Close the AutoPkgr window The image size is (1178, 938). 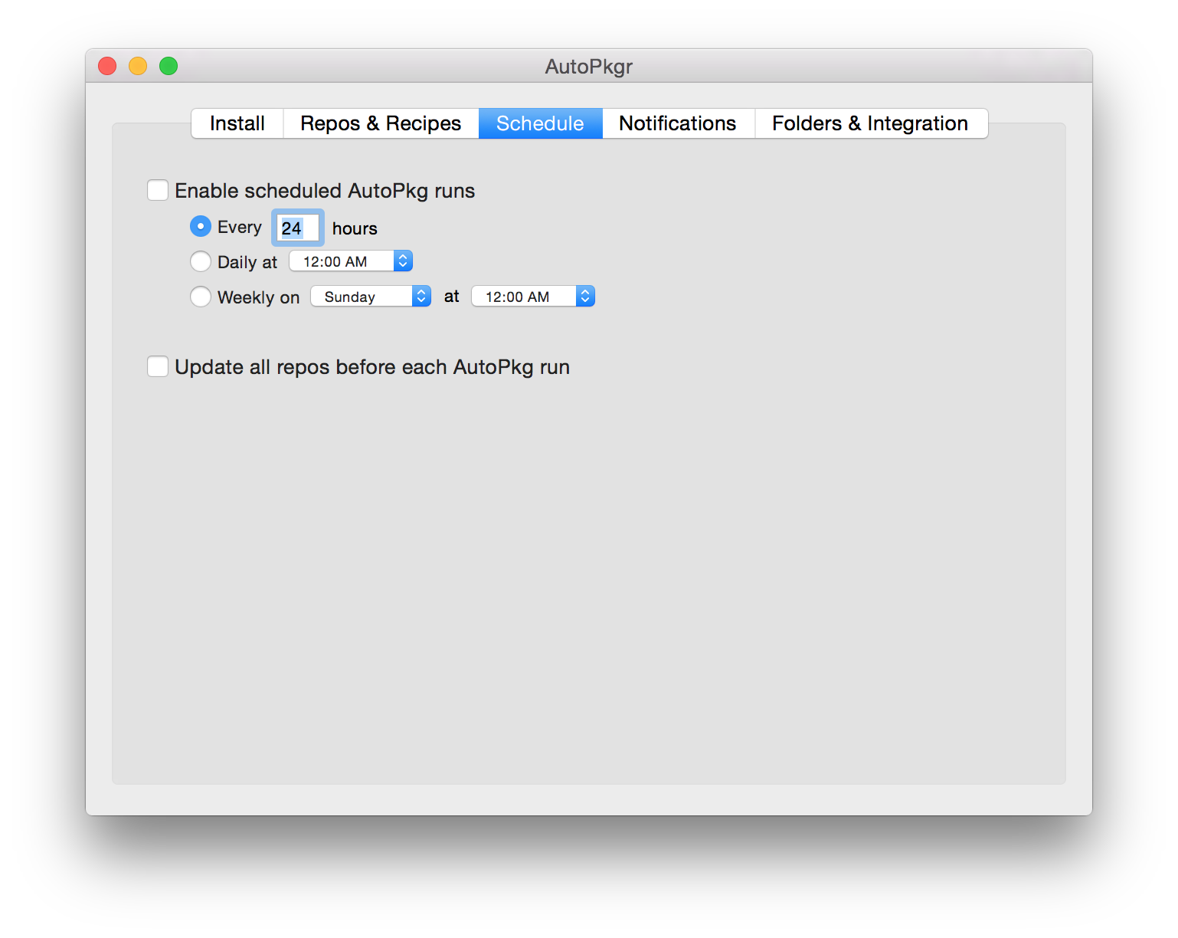click(107, 66)
